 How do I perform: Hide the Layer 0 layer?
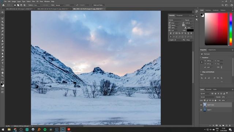click(201, 110)
